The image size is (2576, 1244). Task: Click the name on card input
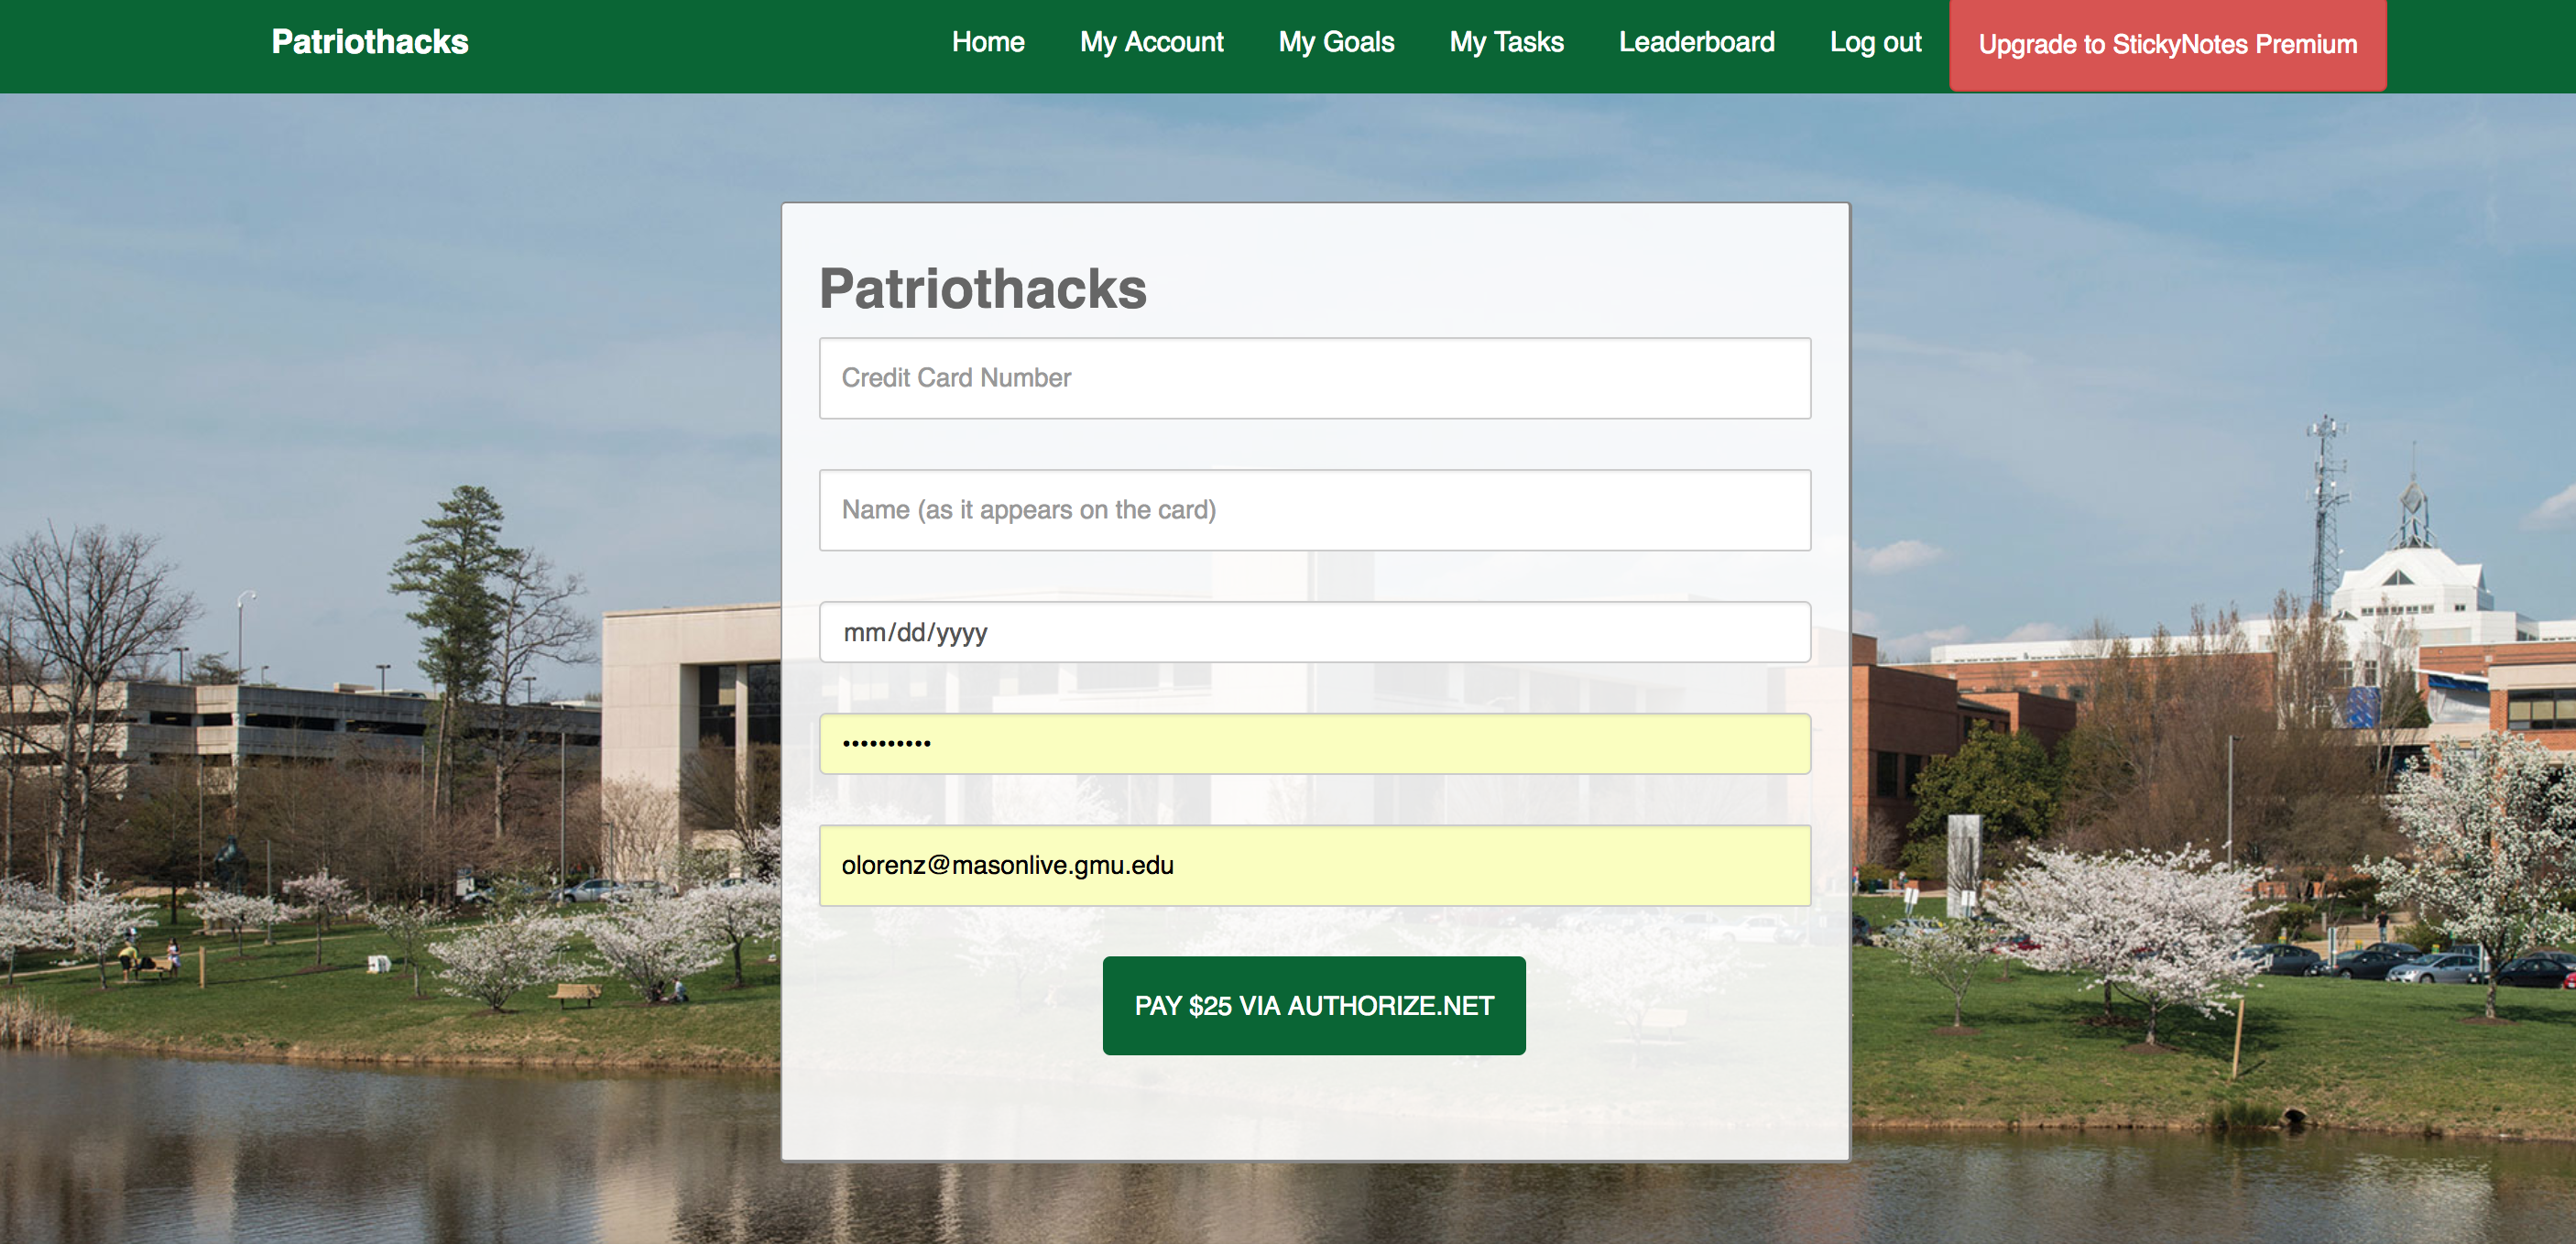point(1314,510)
